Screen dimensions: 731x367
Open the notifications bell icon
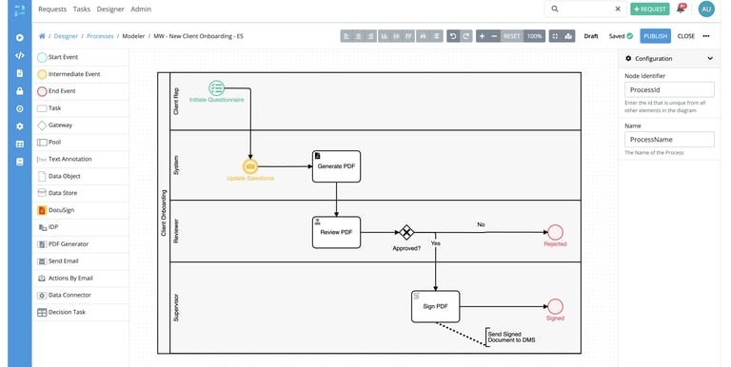(x=682, y=9)
